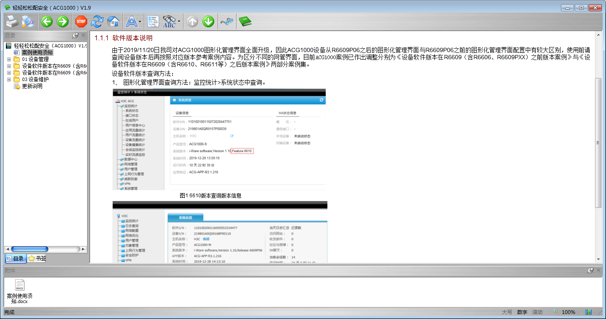Click the 完成 status text
Screen dimensions: 606x319
point(9,312)
